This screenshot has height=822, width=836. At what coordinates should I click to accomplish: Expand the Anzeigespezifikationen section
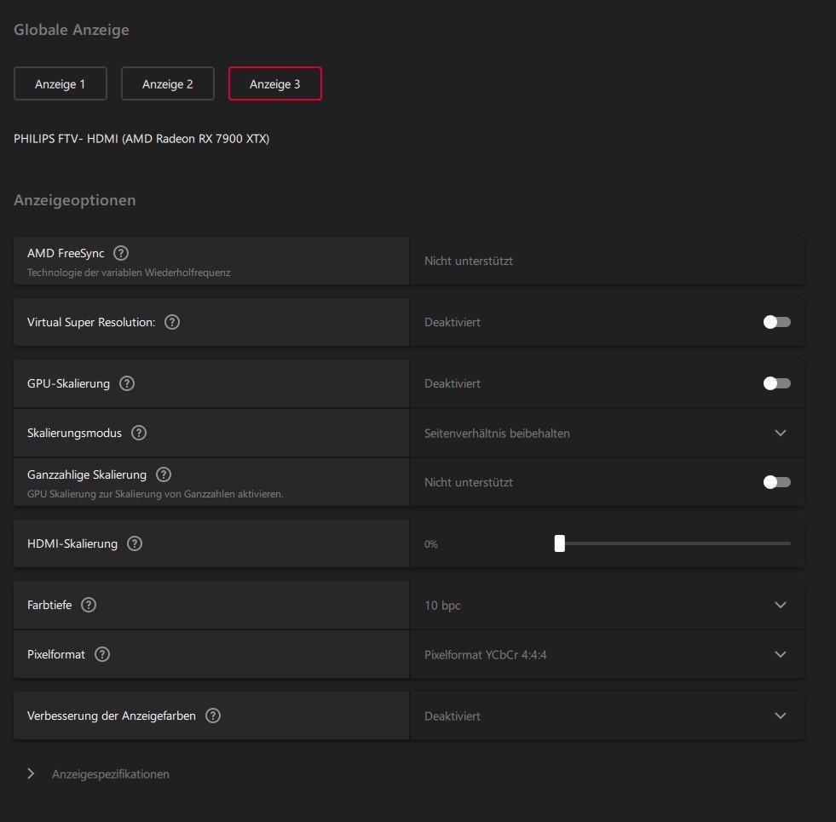(32, 773)
